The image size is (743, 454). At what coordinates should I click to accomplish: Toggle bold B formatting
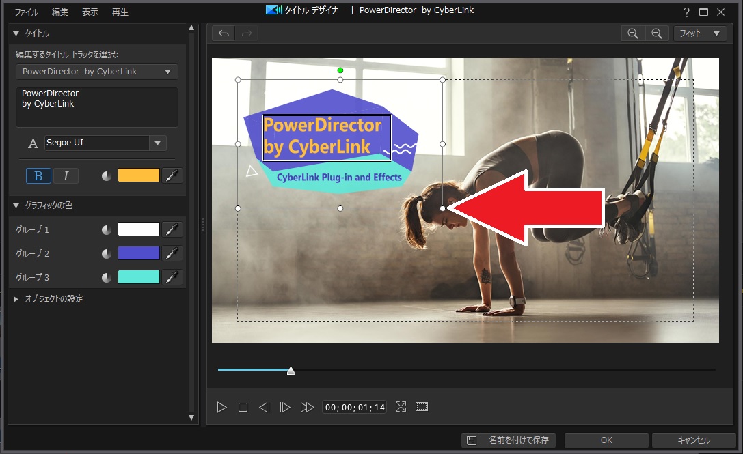click(x=38, y=176)
